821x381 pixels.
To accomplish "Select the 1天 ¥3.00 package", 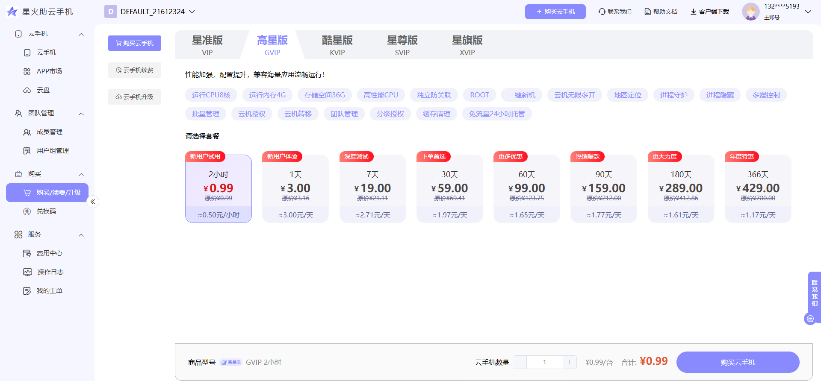I will coord(295,189).
